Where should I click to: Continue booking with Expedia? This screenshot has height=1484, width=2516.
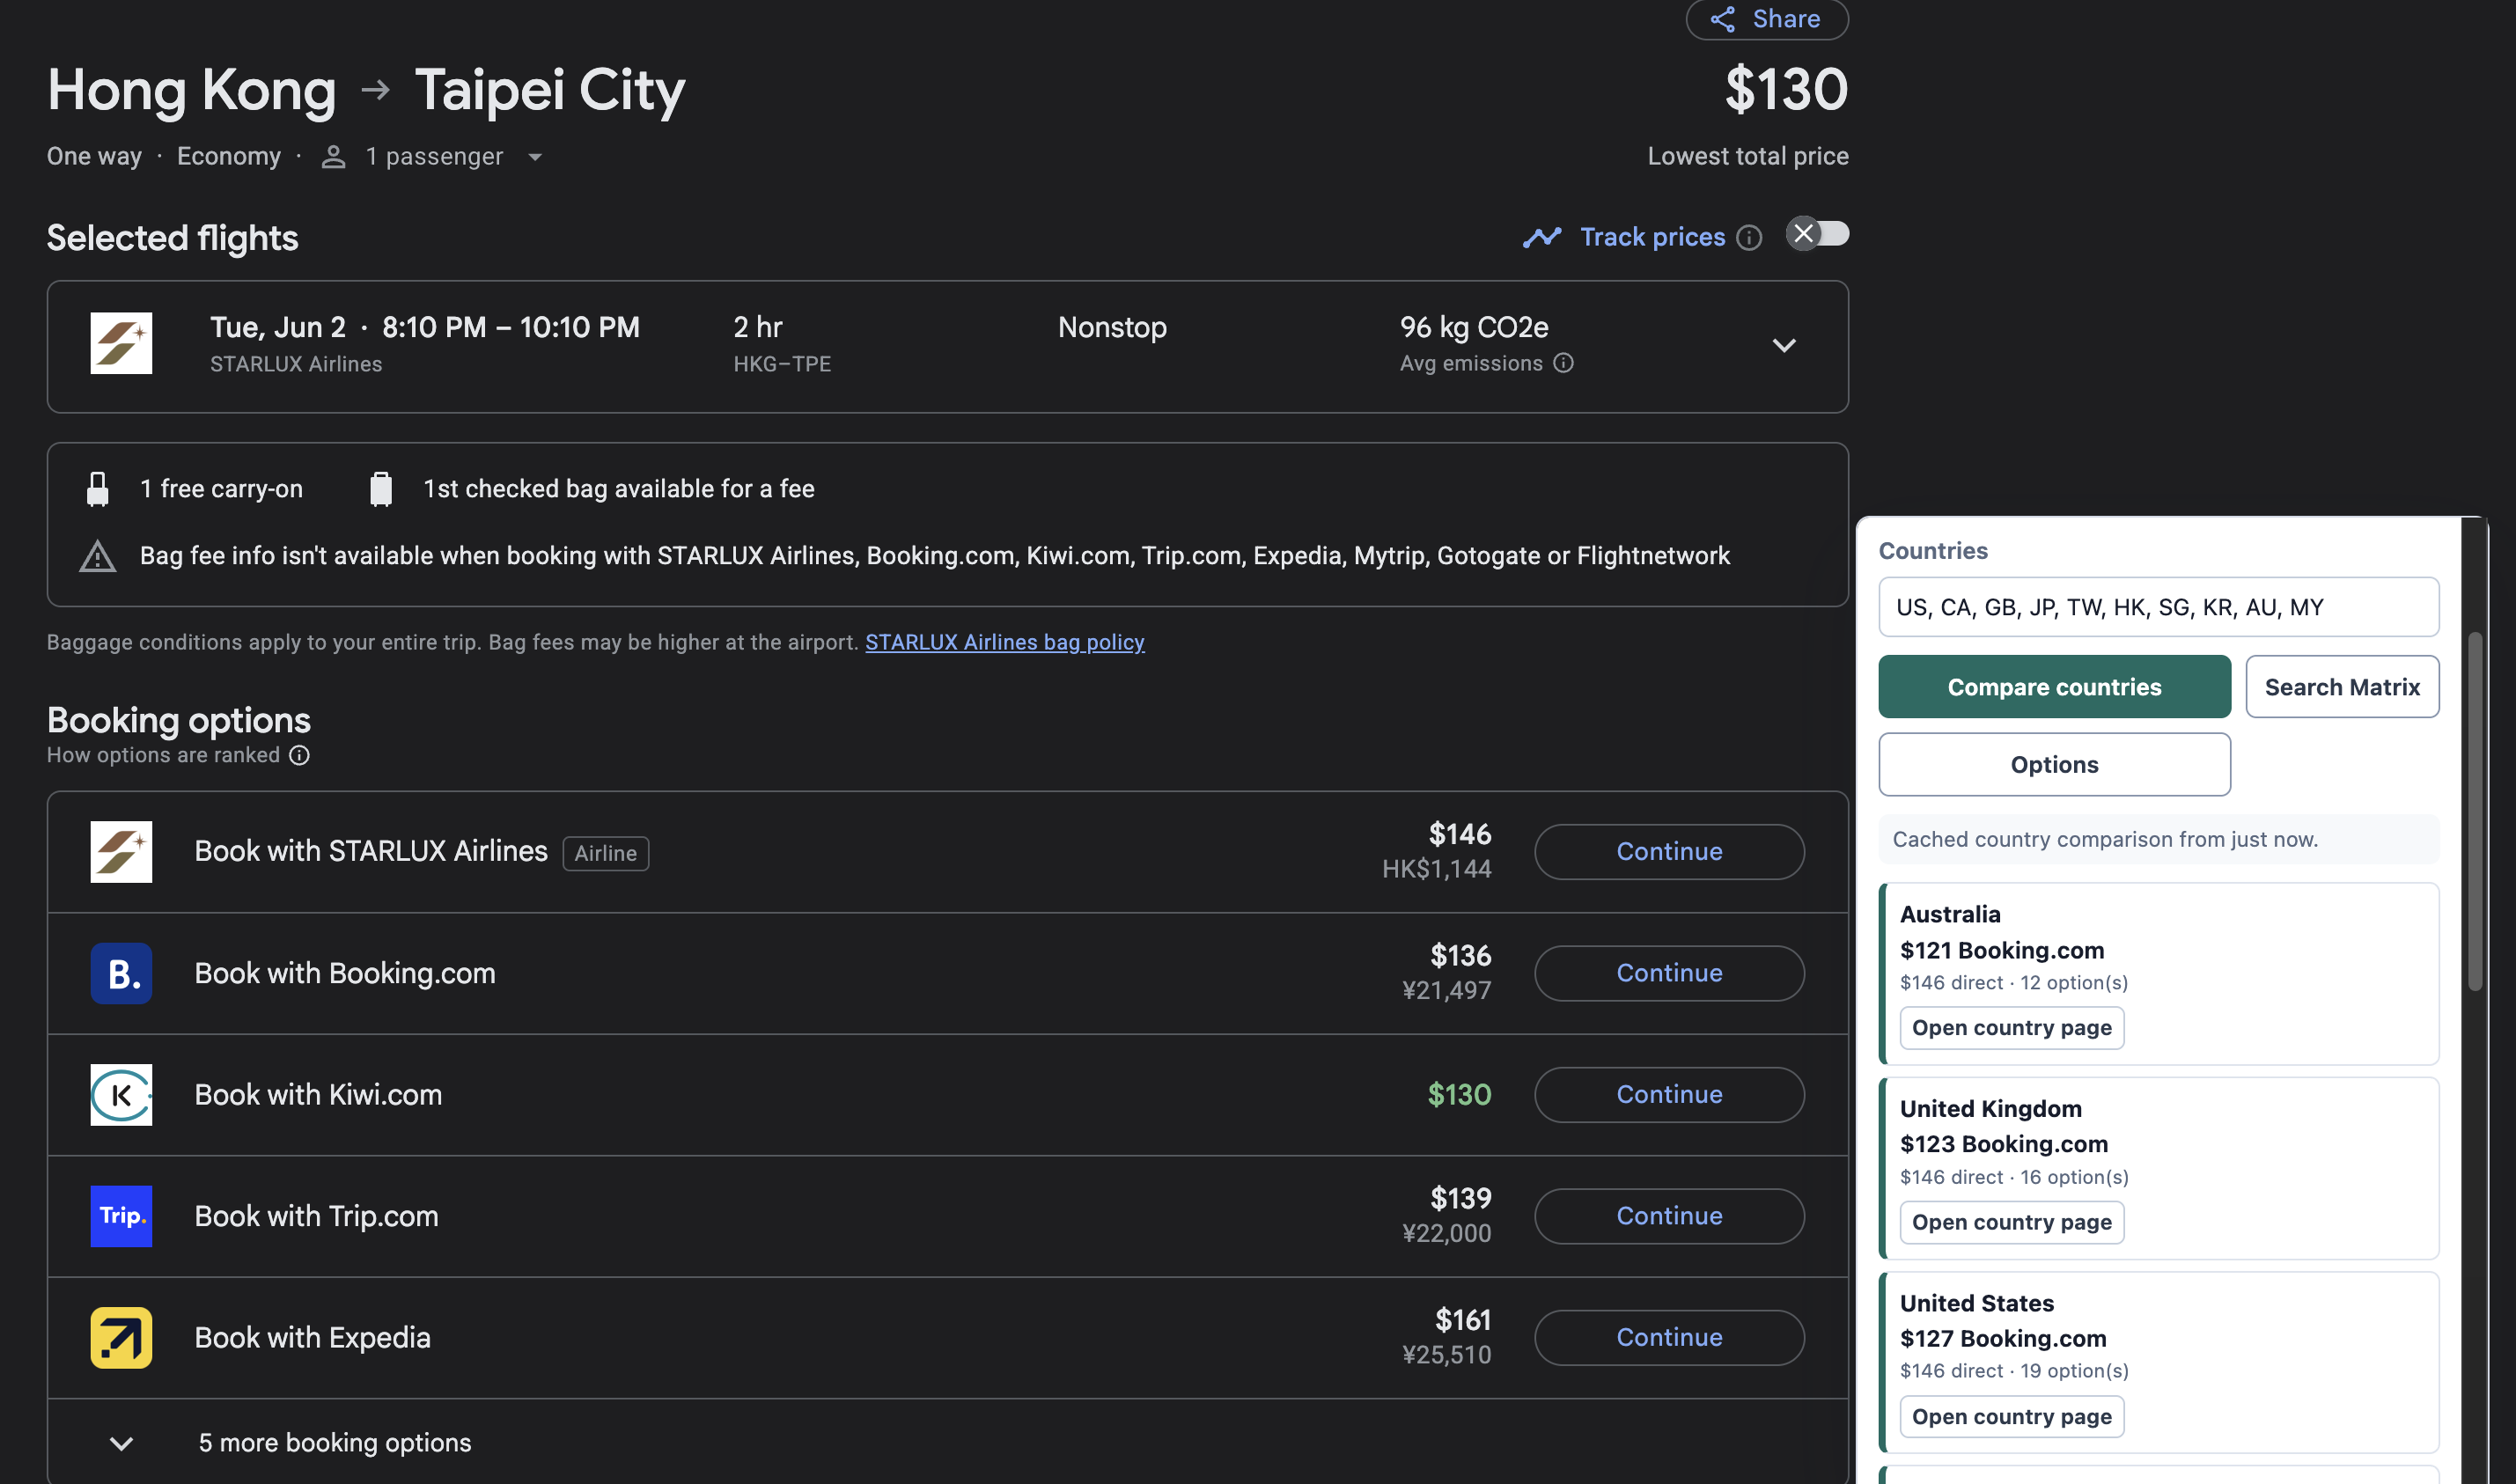tap(1669, 1338)
